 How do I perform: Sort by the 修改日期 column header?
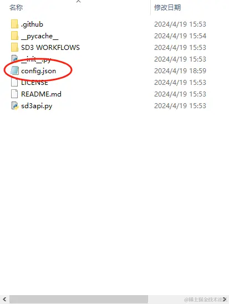tap(167, 7)
